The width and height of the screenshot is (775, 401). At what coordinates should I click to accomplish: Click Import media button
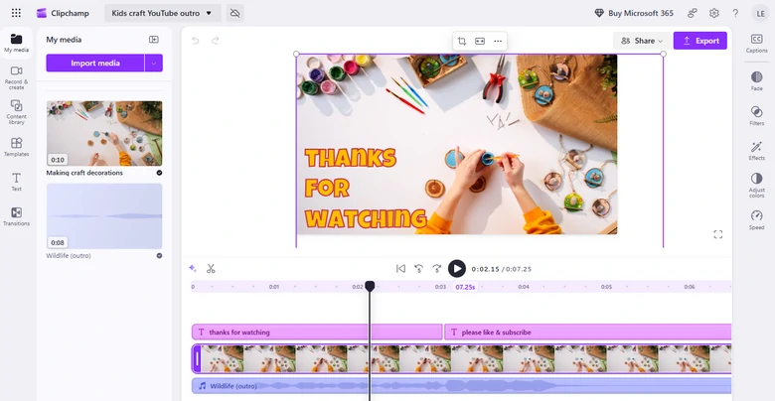click(95, 63)
